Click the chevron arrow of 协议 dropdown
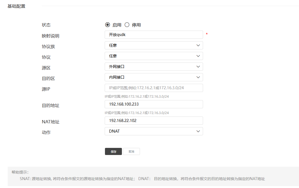 (x=198, y=56)
